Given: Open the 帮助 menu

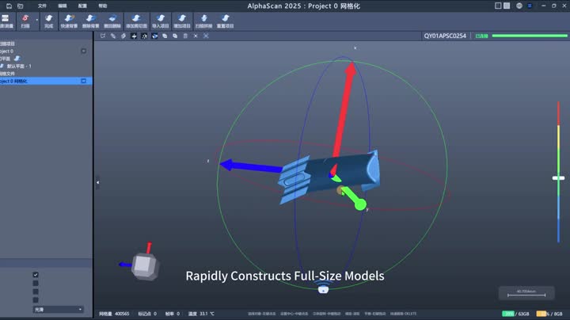Looking at the screenshot, I should tap(102, 6).
